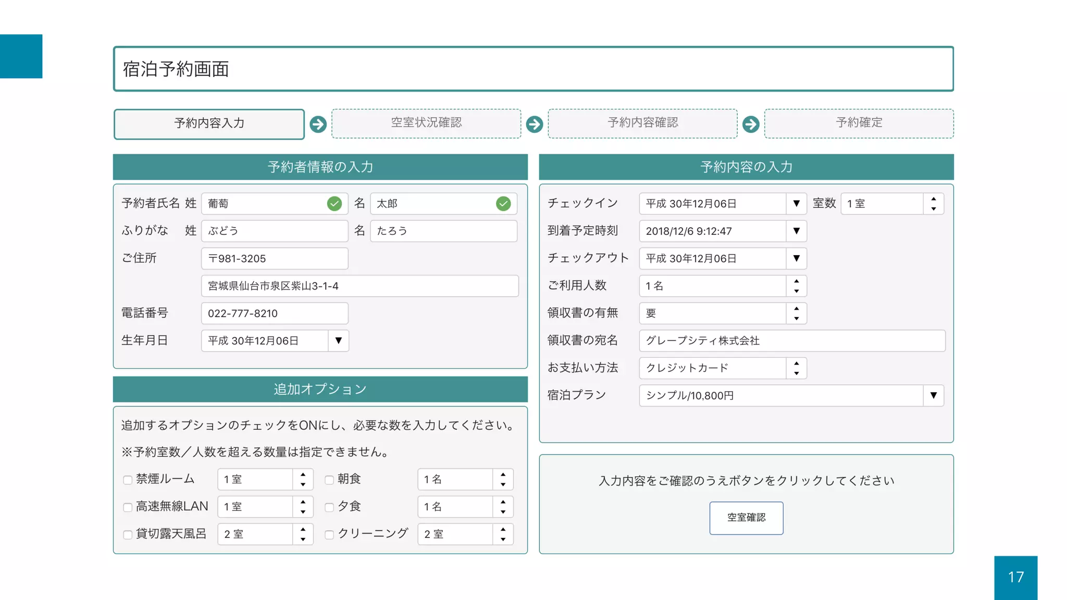Click the green checkmark in 姓 field

click(334, 204)
